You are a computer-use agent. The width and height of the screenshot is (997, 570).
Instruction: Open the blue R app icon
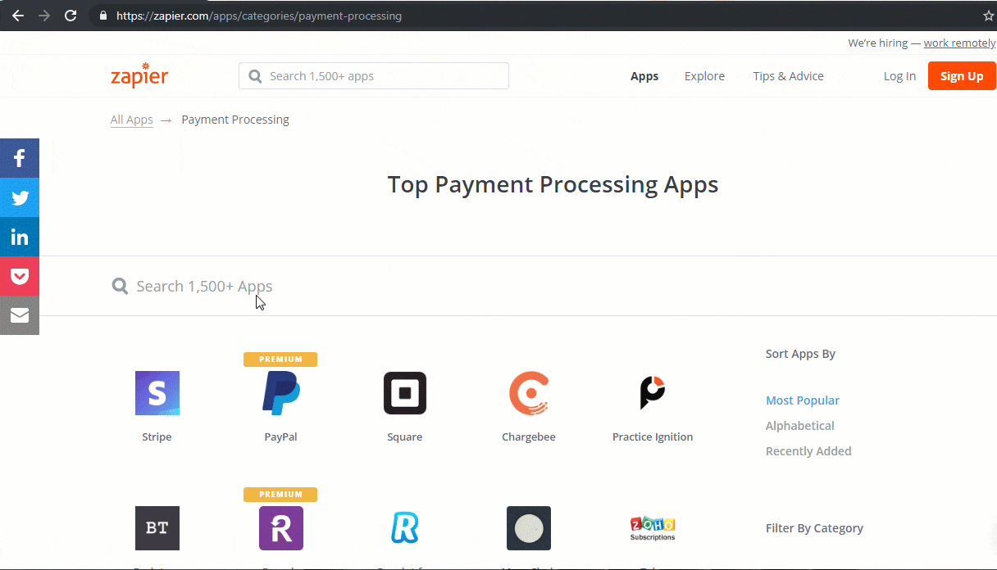click(405, 528)
